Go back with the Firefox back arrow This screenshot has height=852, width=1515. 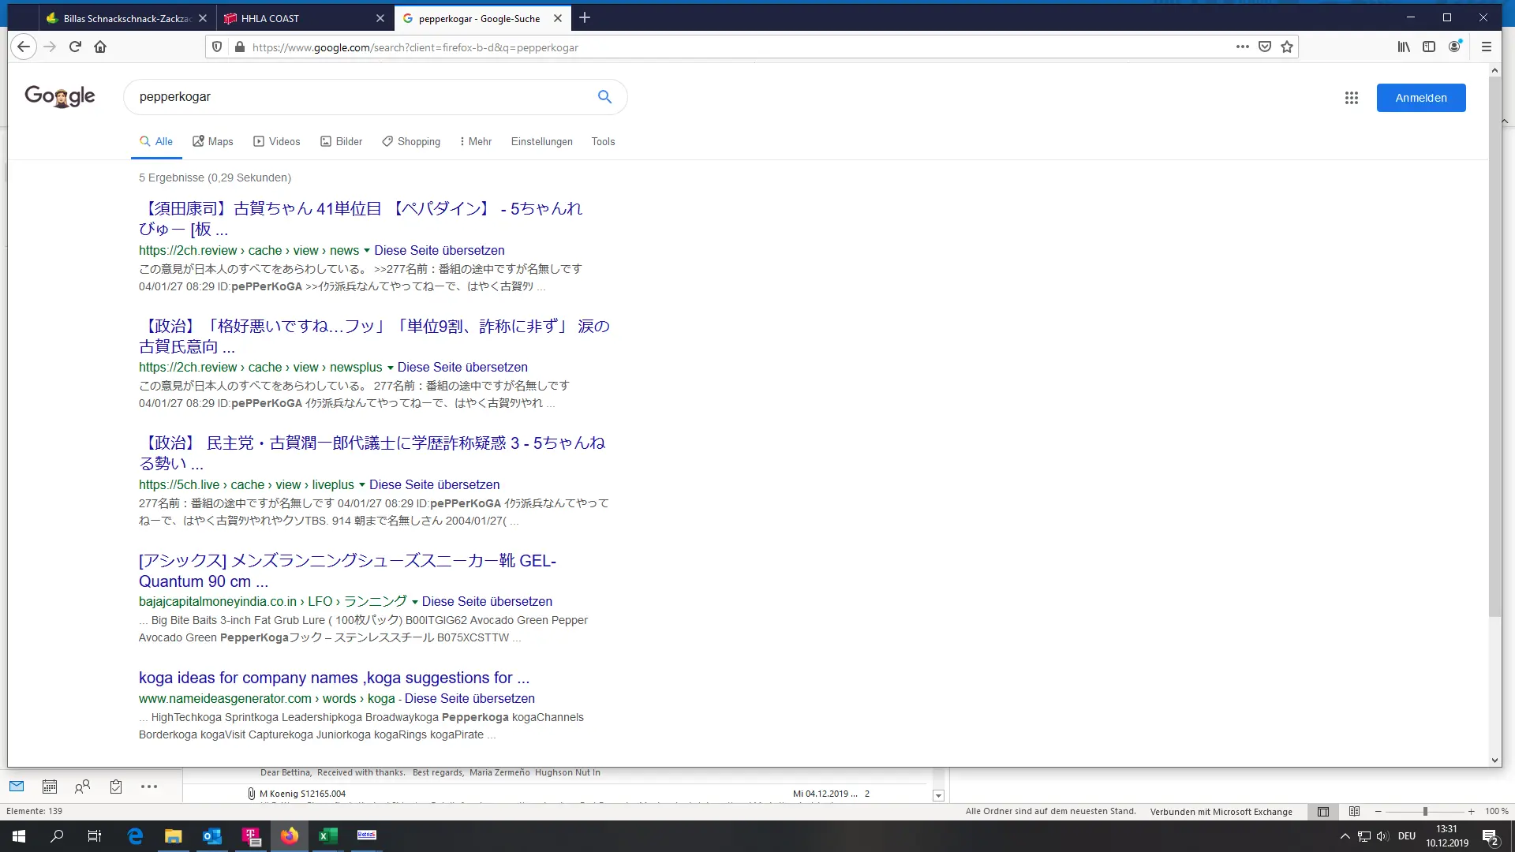tap(24, 47)
